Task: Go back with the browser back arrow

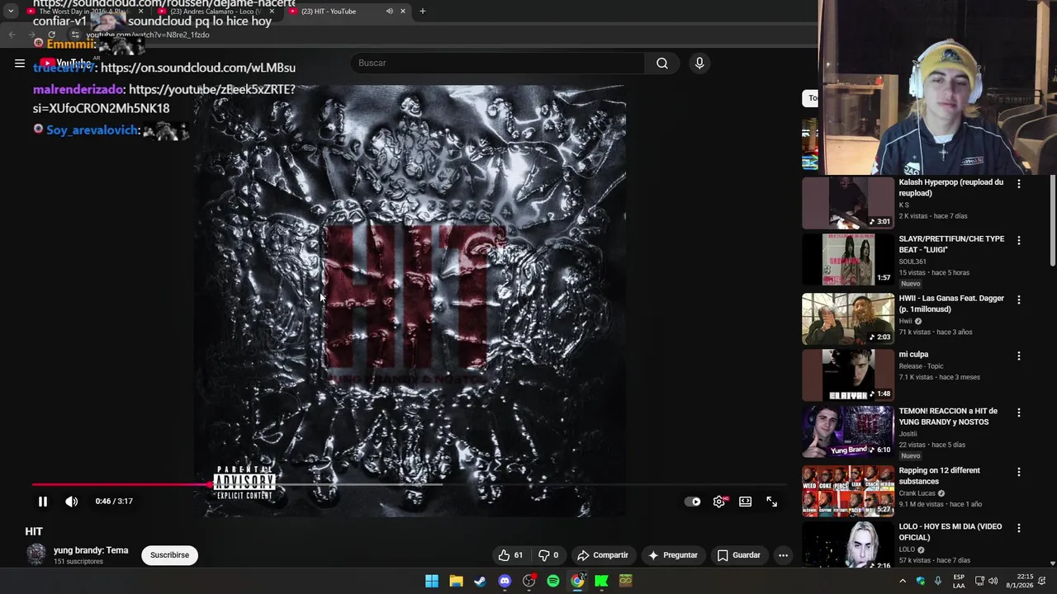Action: (12, 35)
